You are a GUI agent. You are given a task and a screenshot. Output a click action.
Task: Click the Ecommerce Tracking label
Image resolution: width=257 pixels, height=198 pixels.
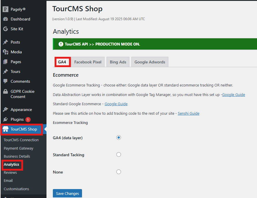pos(70,122)
